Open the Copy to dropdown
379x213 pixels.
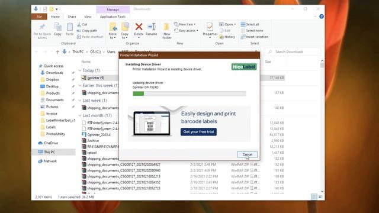(125, 36)
